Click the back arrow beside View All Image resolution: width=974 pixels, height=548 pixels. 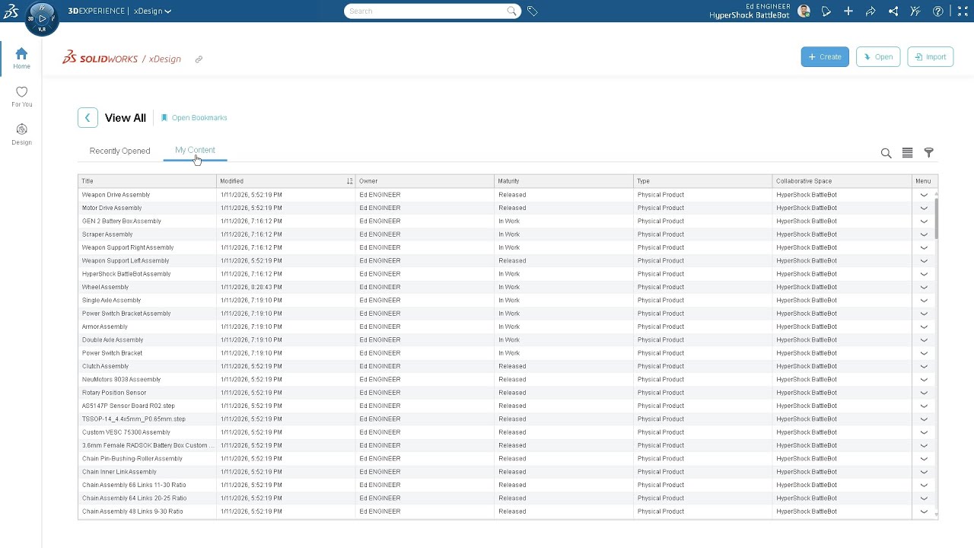coord(88,118)
